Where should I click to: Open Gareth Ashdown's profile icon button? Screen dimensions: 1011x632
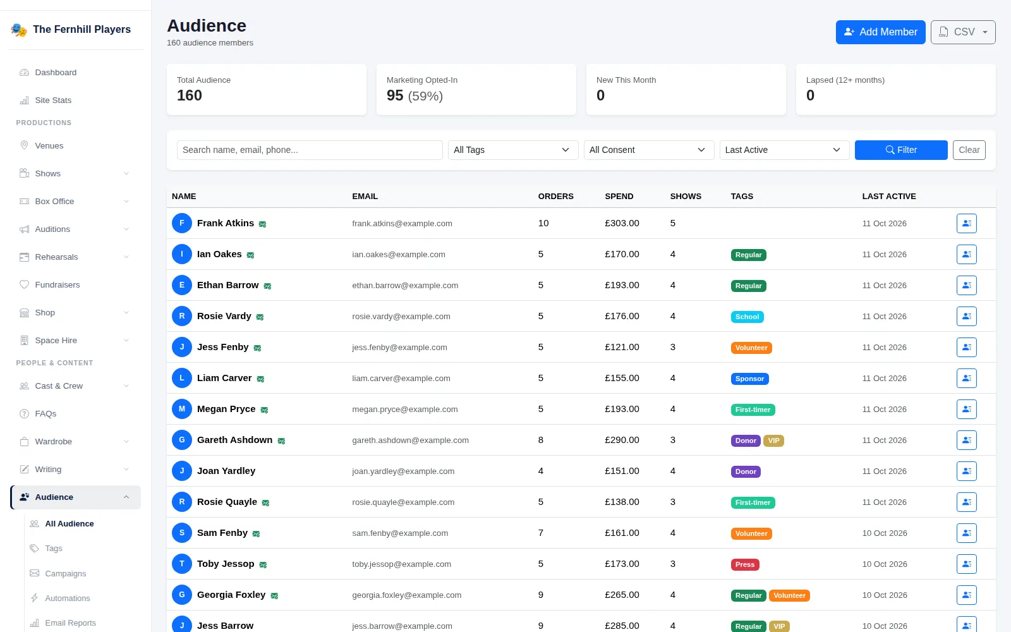[966, 440]
